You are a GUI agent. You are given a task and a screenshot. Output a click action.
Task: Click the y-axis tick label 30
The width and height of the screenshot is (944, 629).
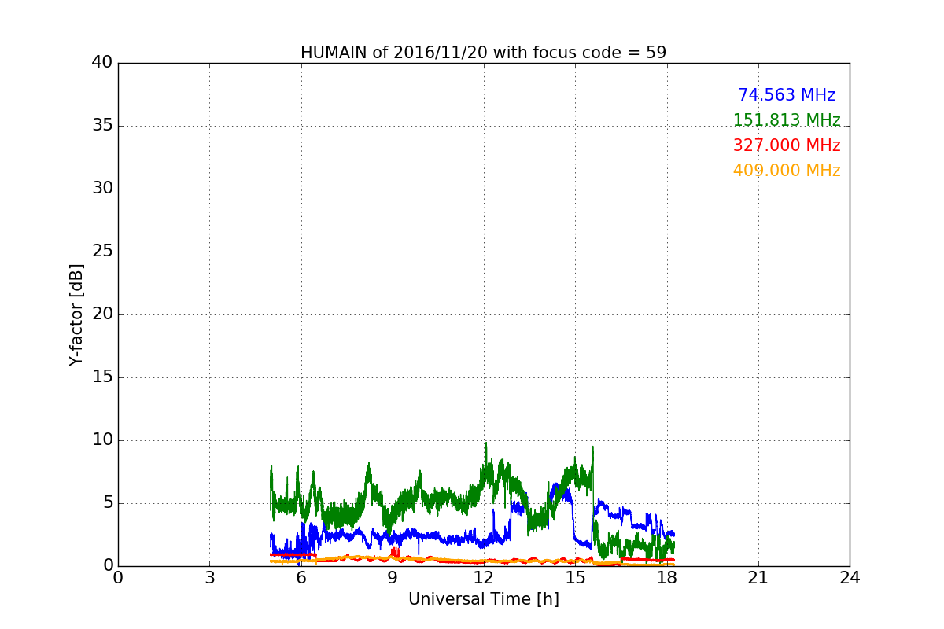click(x=102, y=189)
